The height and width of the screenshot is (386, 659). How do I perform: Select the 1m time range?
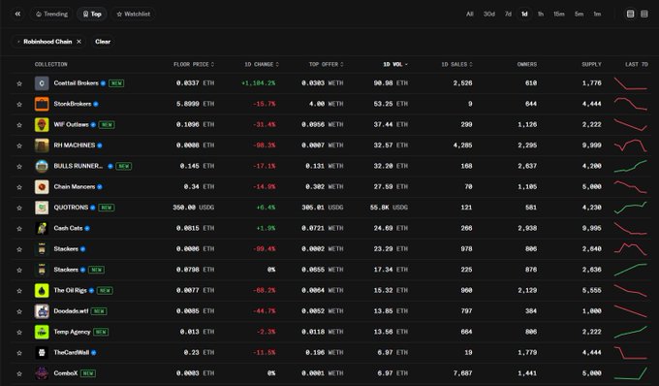pos(597,14)
